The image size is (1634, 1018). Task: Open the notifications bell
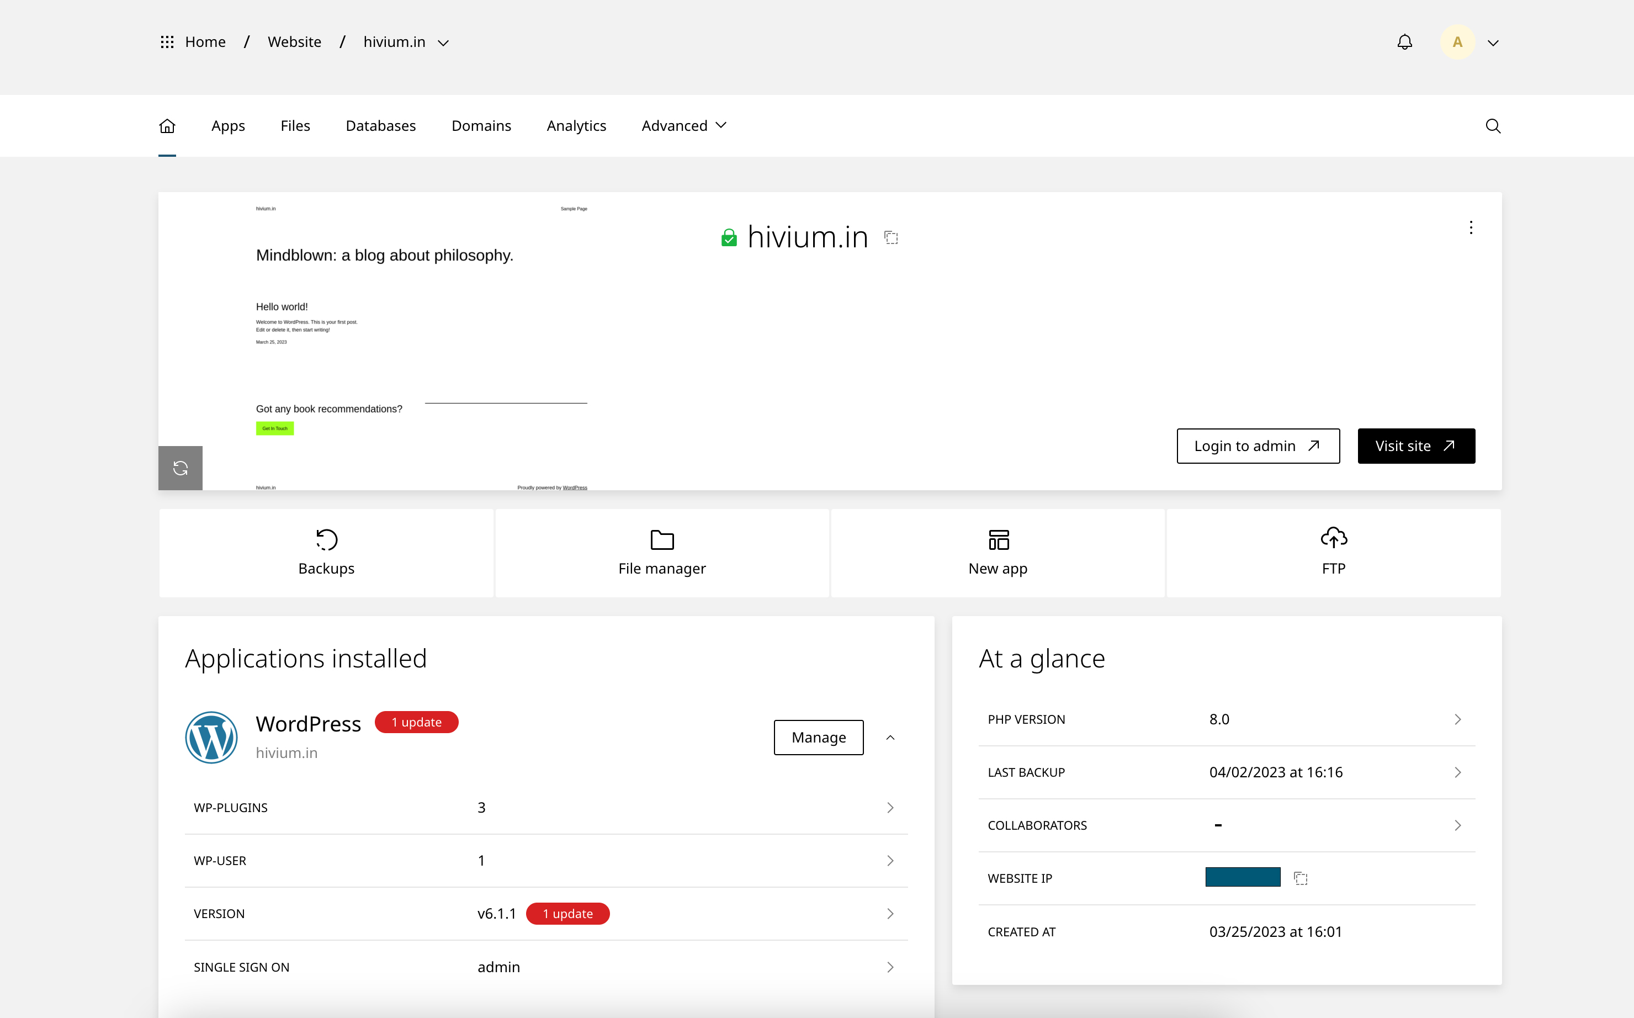pos(1404,43)
